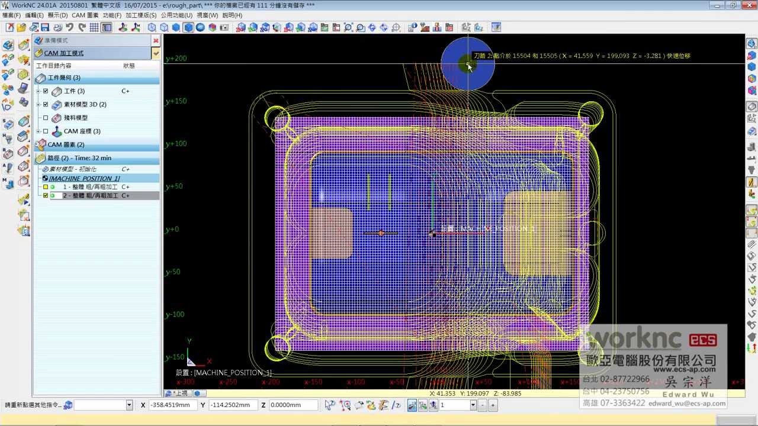The width and height of the screenshot is (758, 426).
Task: Click the dynamic pan arrows icon
Action: click(384, 27)
